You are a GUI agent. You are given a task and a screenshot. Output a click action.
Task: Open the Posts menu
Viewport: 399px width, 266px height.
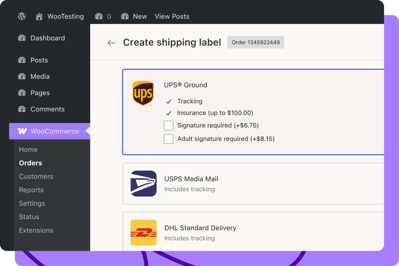tap(39, 60)
